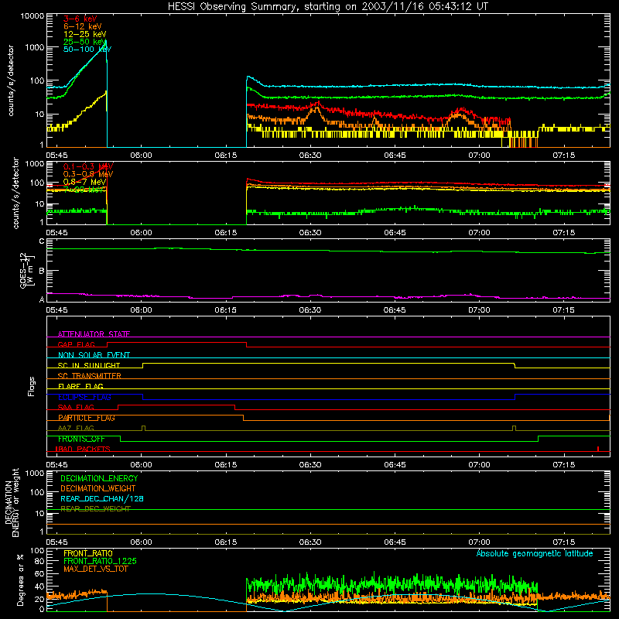
Task: Click the HESSI Observing Summary title
Action: coord(327,6)
